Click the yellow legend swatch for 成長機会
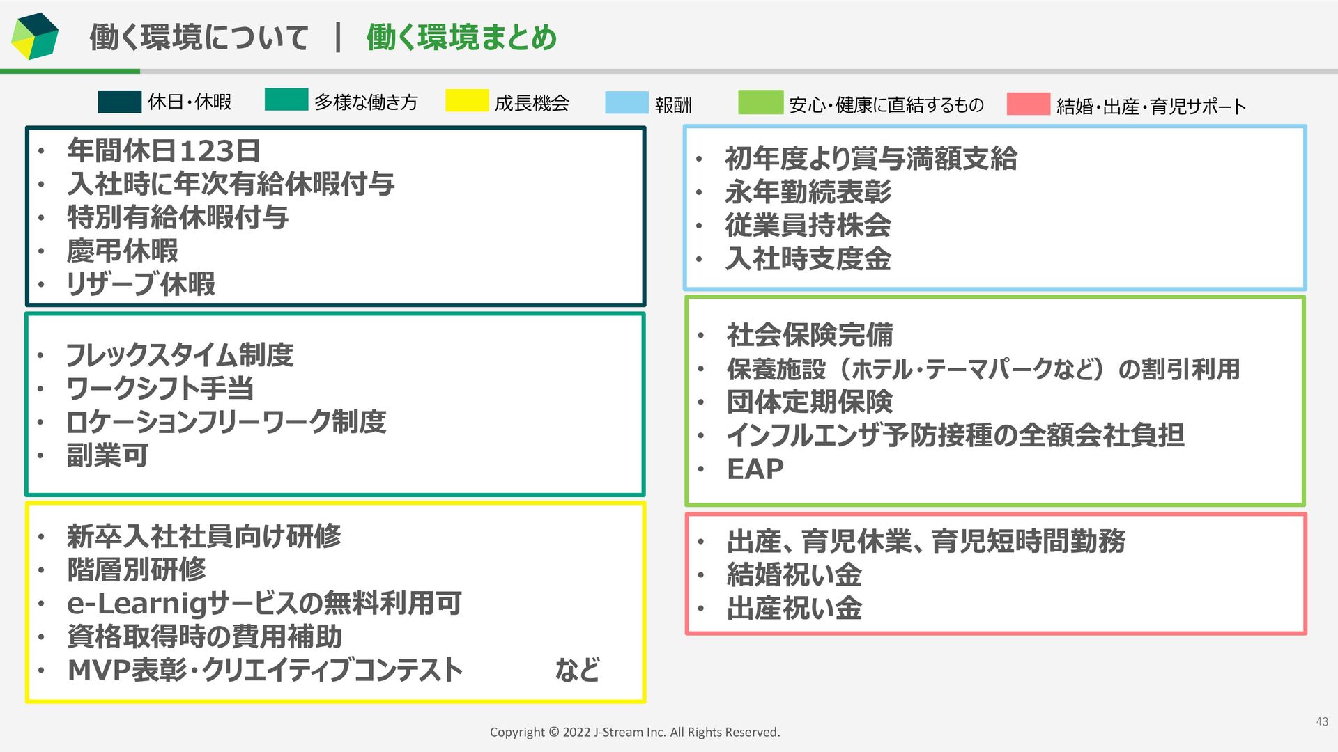This screenshot has height=752, width=1338. (x=467, y=100)
